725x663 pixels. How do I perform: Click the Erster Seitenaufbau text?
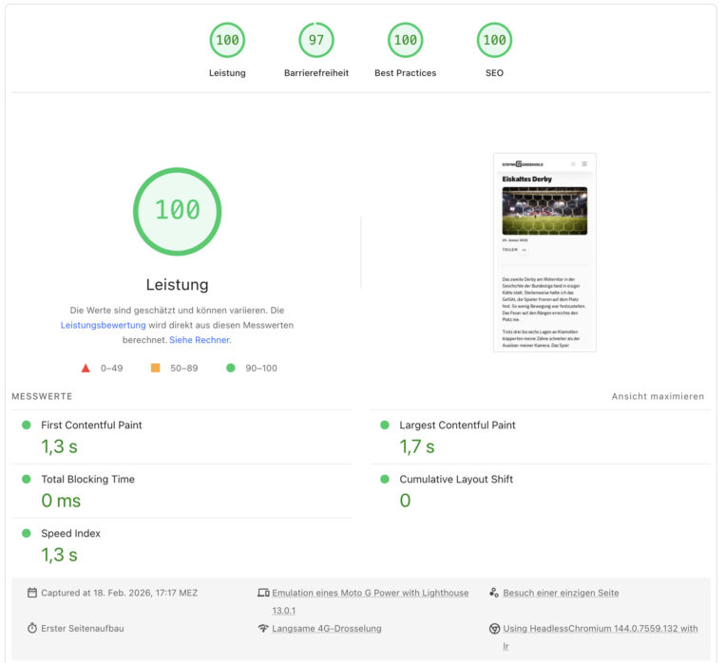pyautogui.click(x=83, y=628)
